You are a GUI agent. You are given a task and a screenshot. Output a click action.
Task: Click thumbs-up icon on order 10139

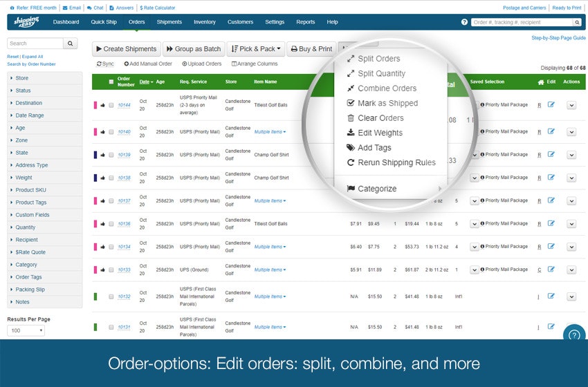pos(103,155)
